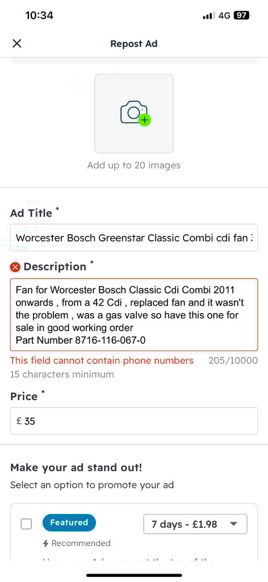Click the red error icon beside Description
Screen dimensions: 268x582
tap(15, 267)
